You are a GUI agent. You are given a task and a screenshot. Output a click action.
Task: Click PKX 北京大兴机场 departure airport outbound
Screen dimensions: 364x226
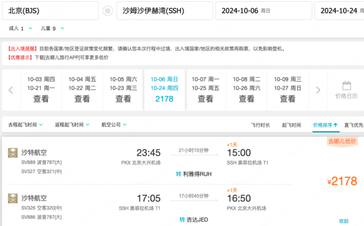141,163
